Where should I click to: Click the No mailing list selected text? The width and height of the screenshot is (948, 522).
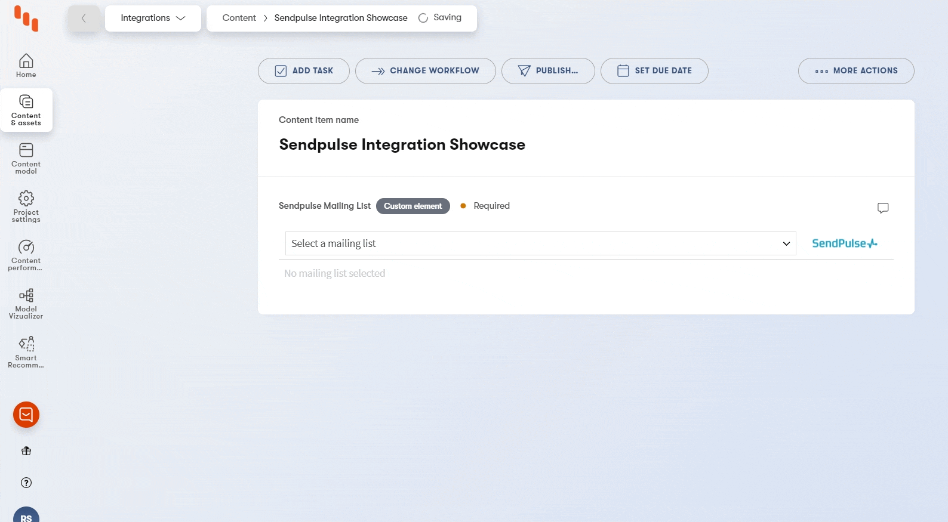(x=335, y=273)
